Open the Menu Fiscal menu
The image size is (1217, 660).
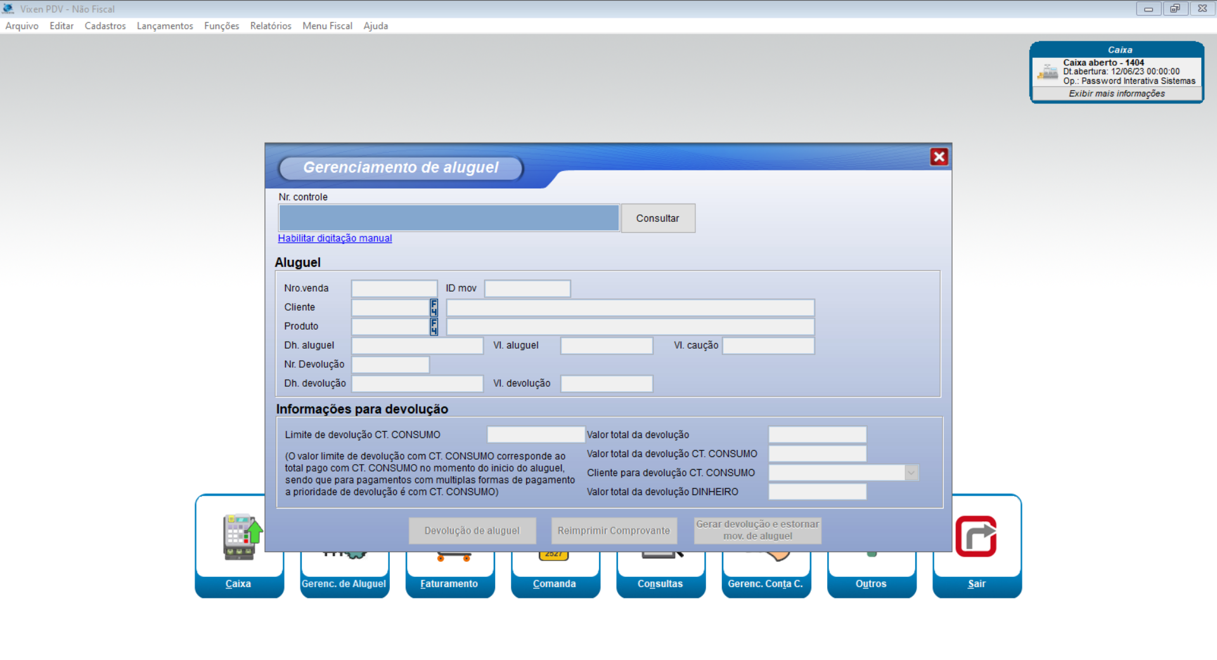click(327, 26)
